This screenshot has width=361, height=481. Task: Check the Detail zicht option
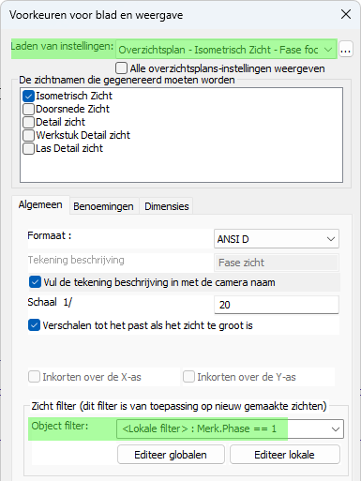[x=28, y=122]
